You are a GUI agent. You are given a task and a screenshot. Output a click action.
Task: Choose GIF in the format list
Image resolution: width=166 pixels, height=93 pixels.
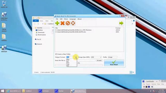coord(68,61)
